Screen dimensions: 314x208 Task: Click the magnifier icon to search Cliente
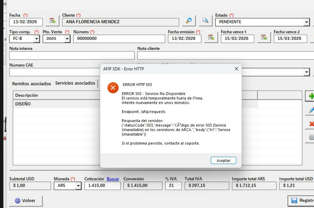(x=189, y=21)
